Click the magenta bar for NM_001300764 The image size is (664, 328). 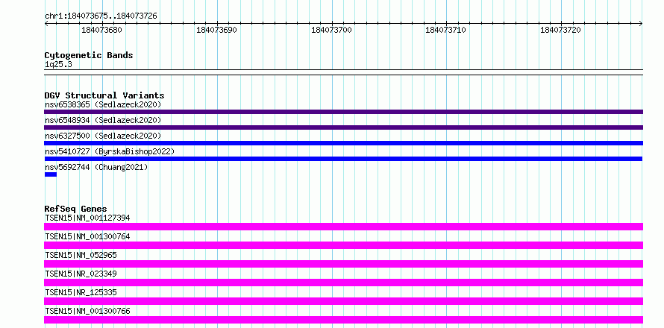pyautogui.click(x=343, y=245)
